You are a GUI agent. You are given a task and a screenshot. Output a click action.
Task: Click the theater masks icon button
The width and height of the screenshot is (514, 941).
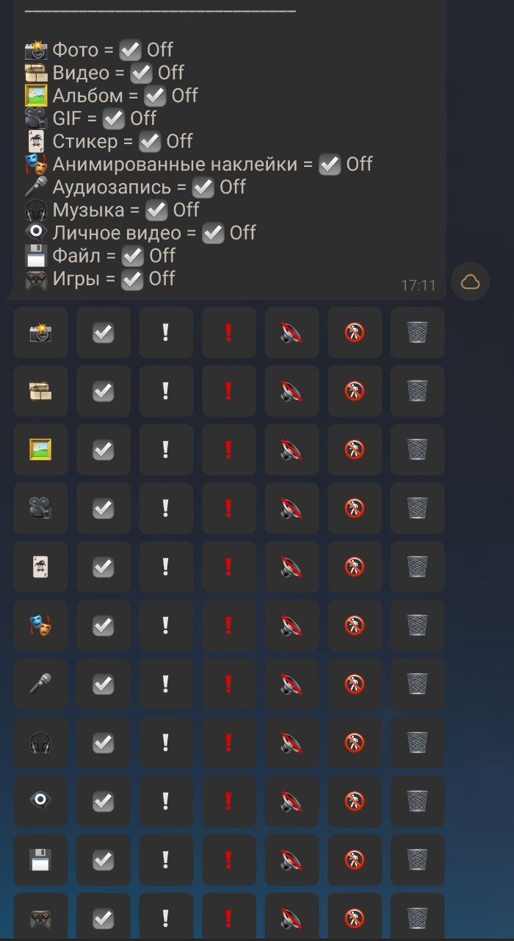[x=40, y=626]
